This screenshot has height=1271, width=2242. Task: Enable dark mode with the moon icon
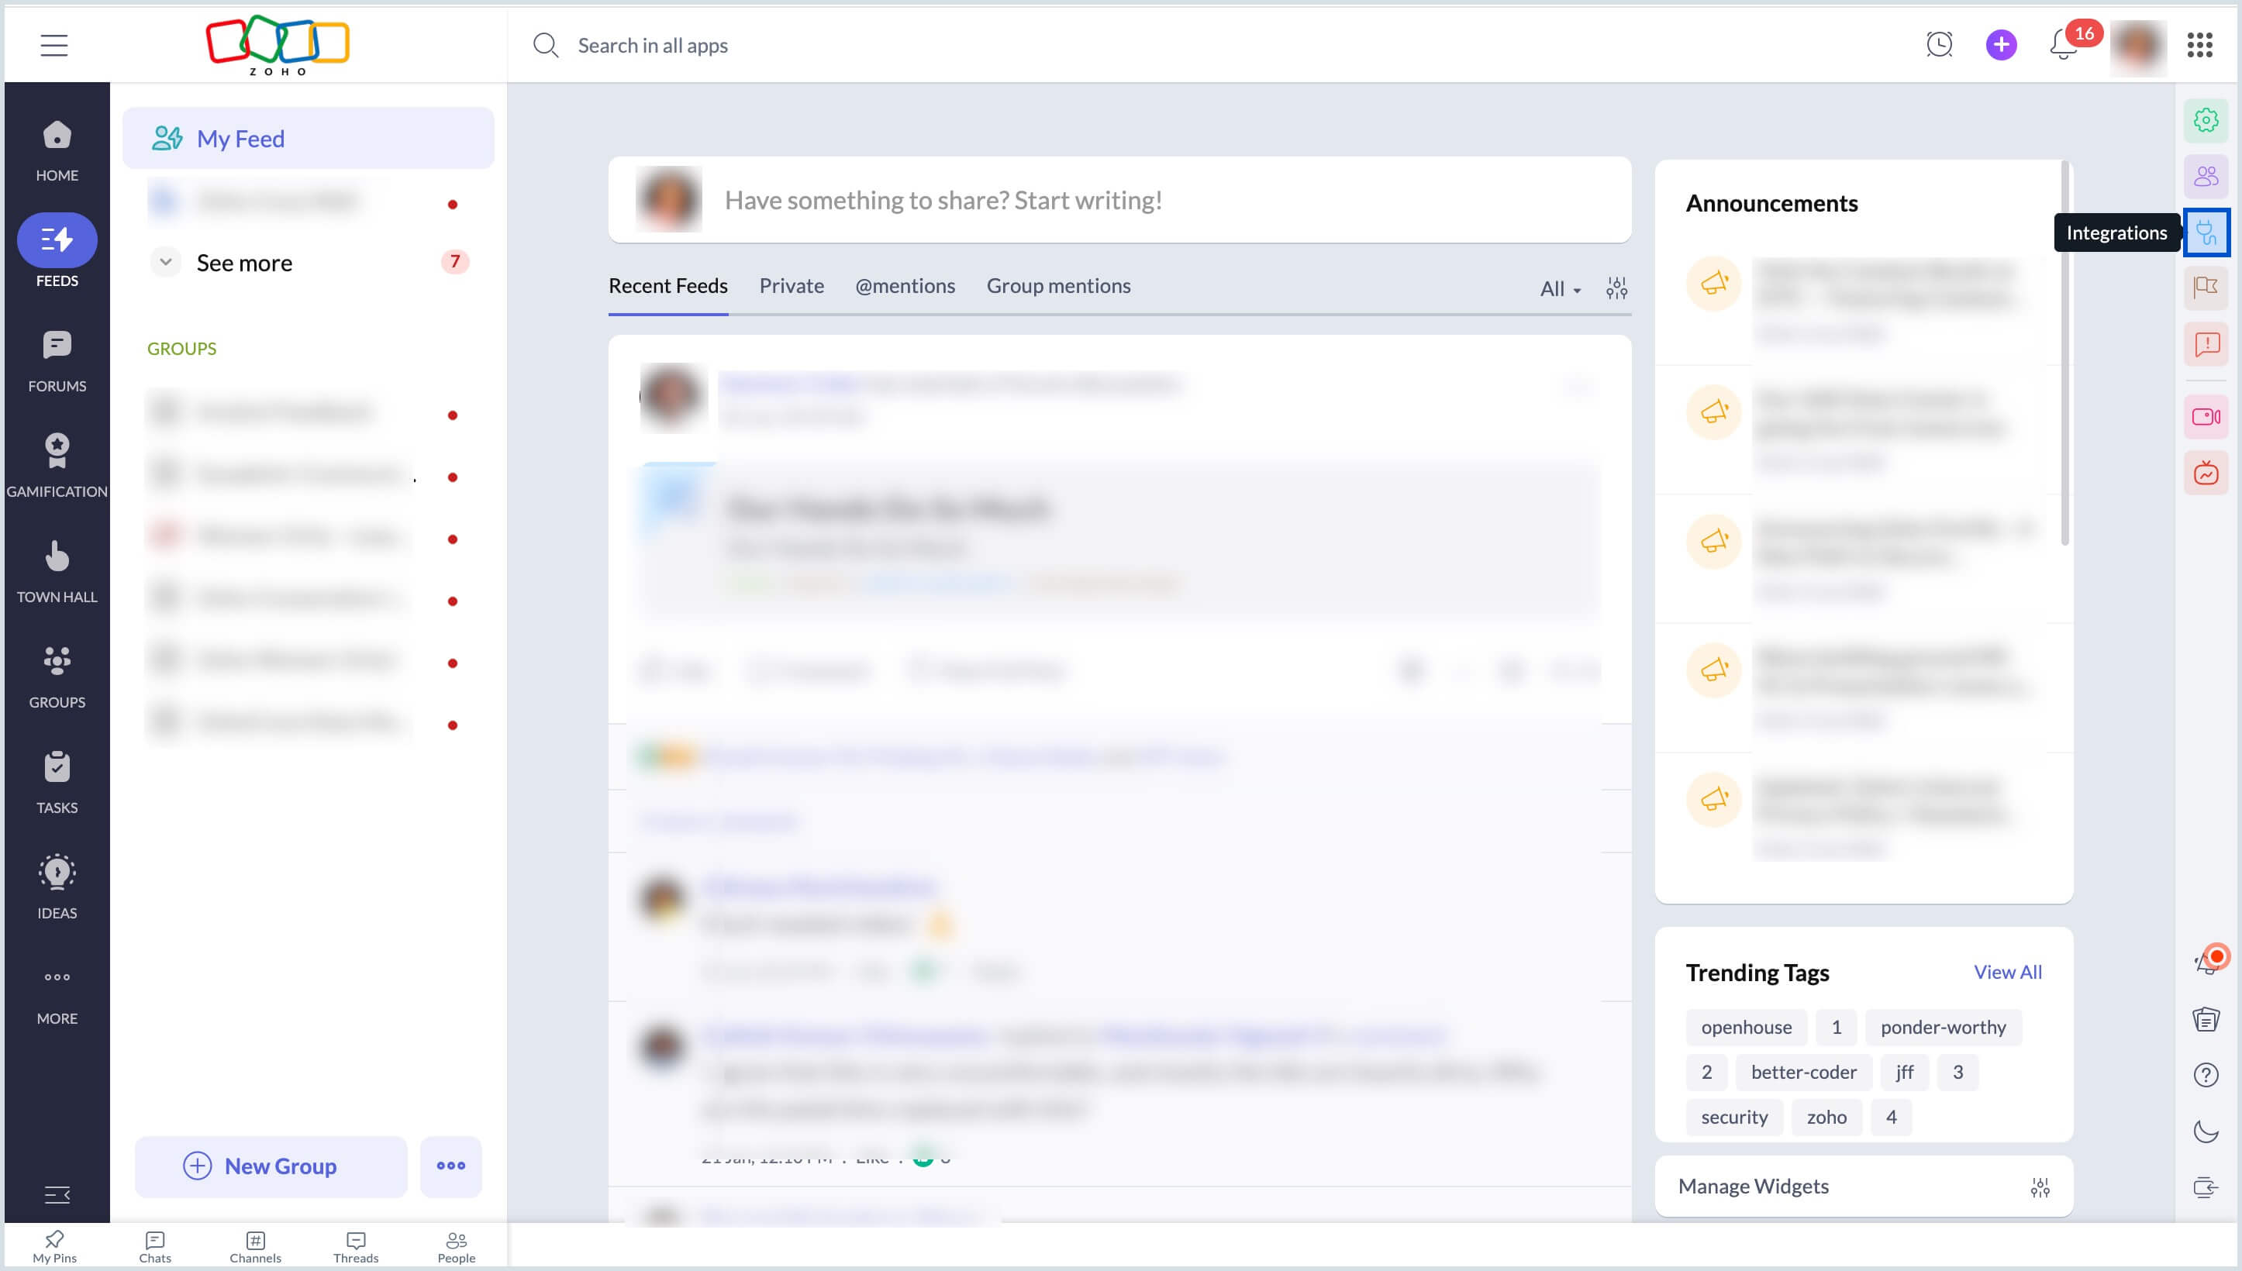pos(2206,1132)
